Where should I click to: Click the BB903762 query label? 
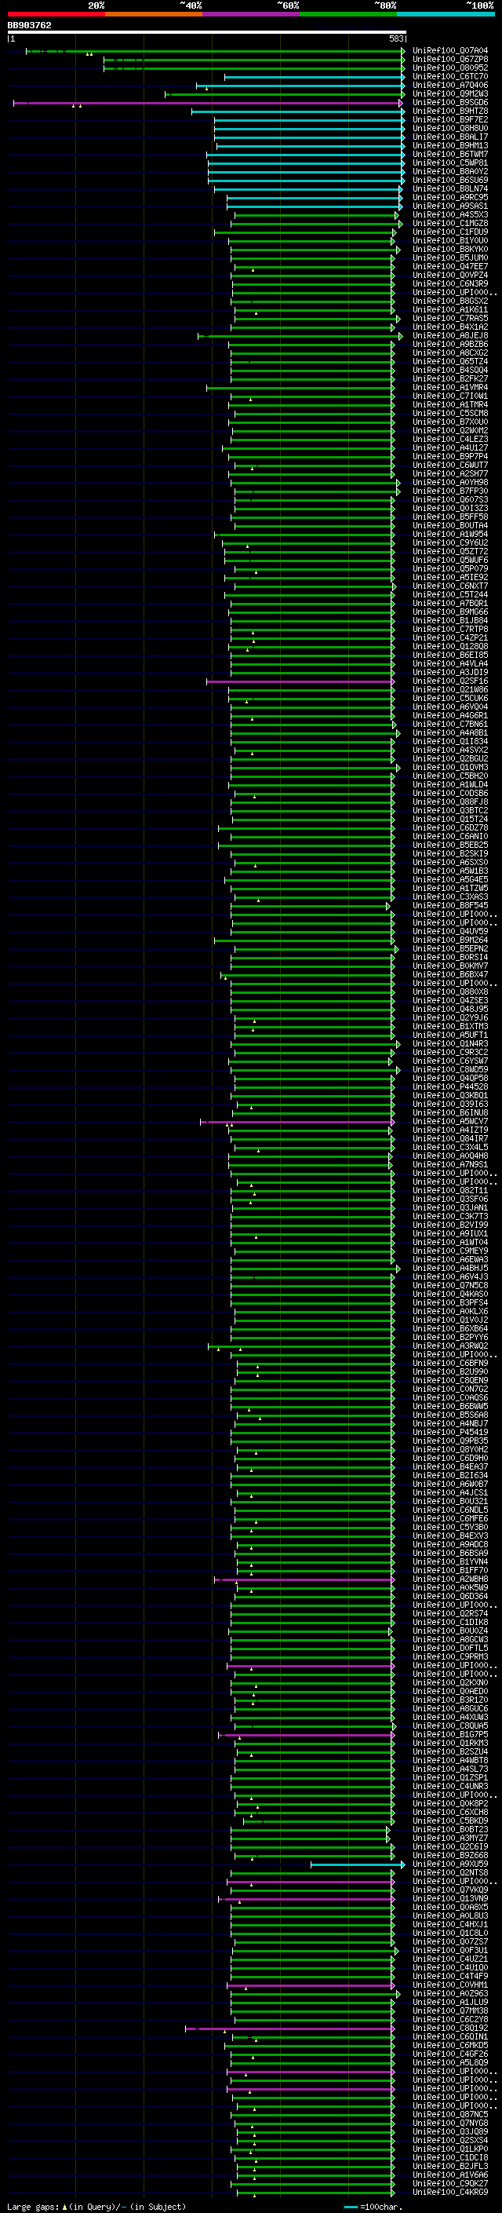click(29, 26)
